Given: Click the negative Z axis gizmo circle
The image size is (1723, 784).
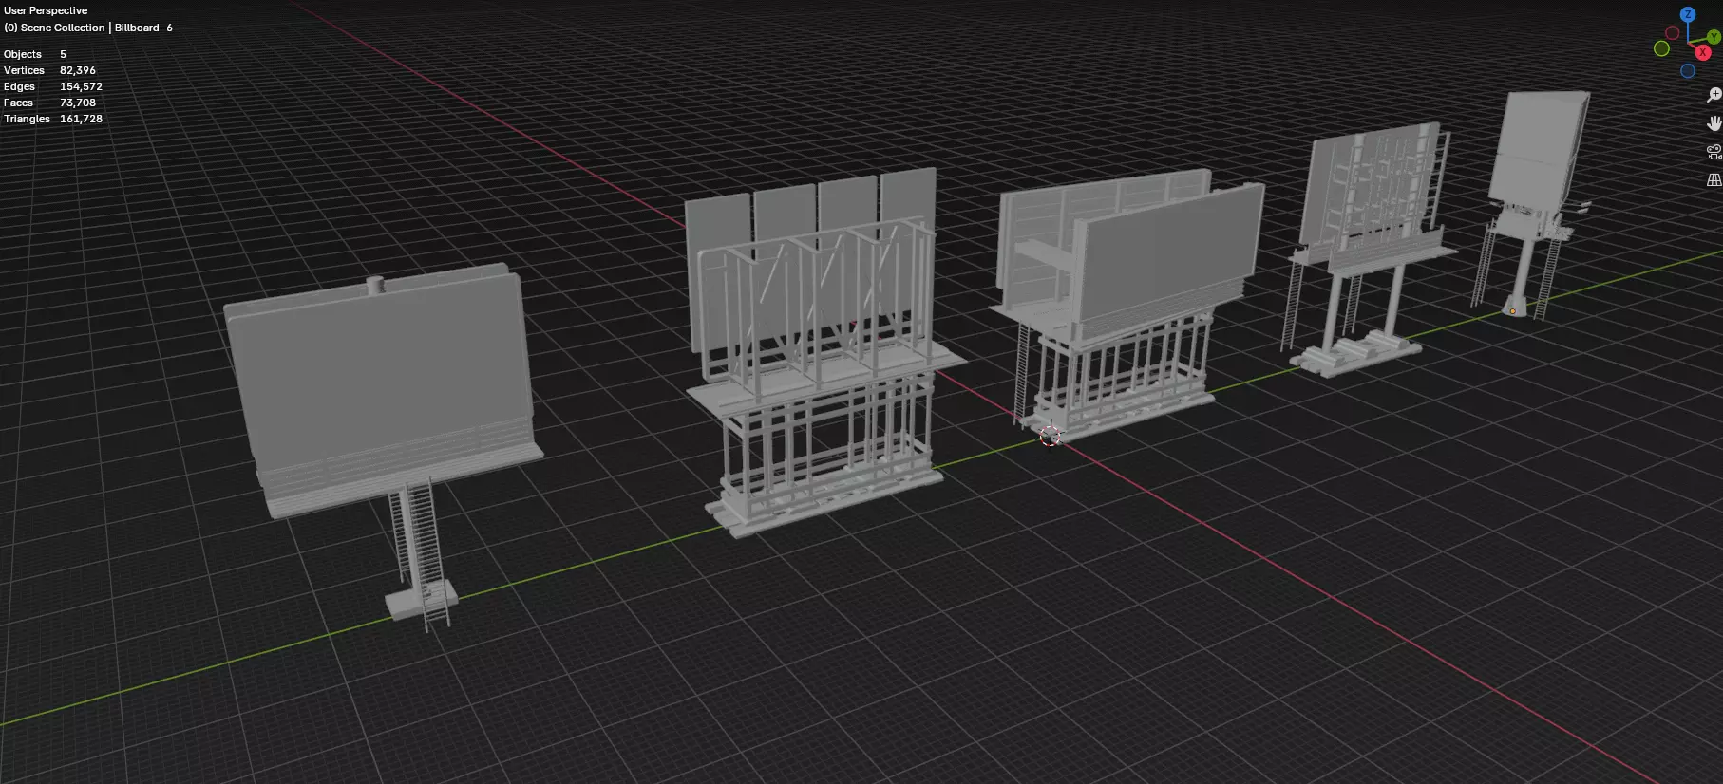Looking at the screenshot, I should tap(1687, 70).
